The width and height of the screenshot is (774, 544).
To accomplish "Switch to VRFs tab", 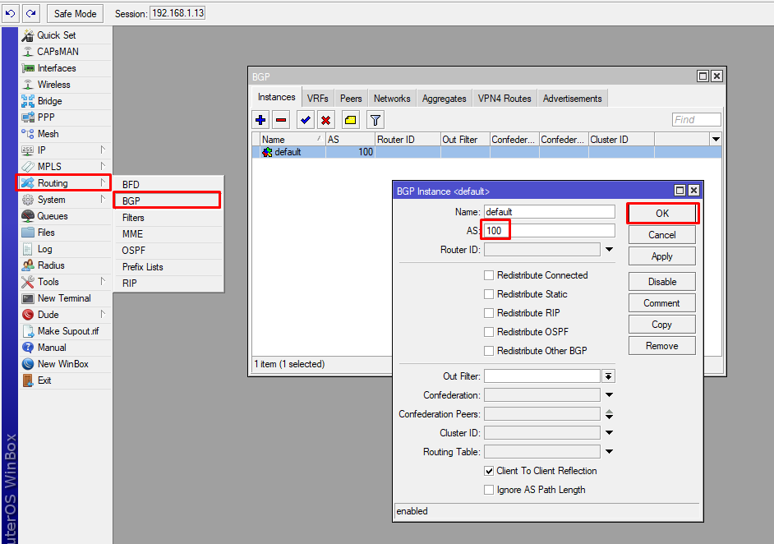I will pos(317,99).
